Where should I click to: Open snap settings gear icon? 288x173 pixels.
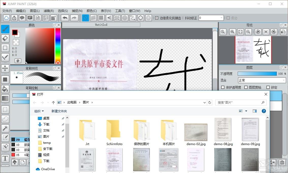[x=148, y=18]
